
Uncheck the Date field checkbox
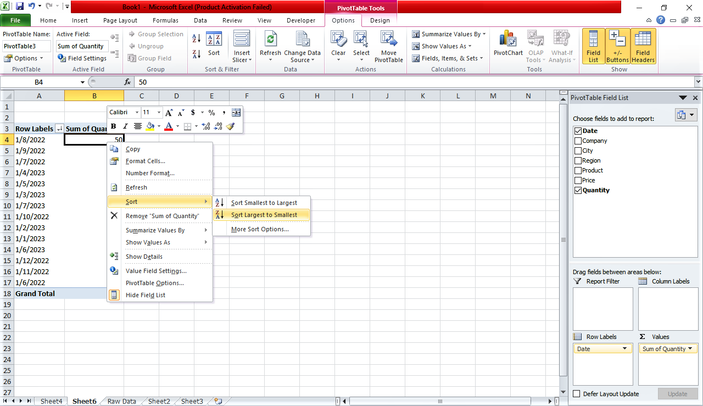(578, 131)
